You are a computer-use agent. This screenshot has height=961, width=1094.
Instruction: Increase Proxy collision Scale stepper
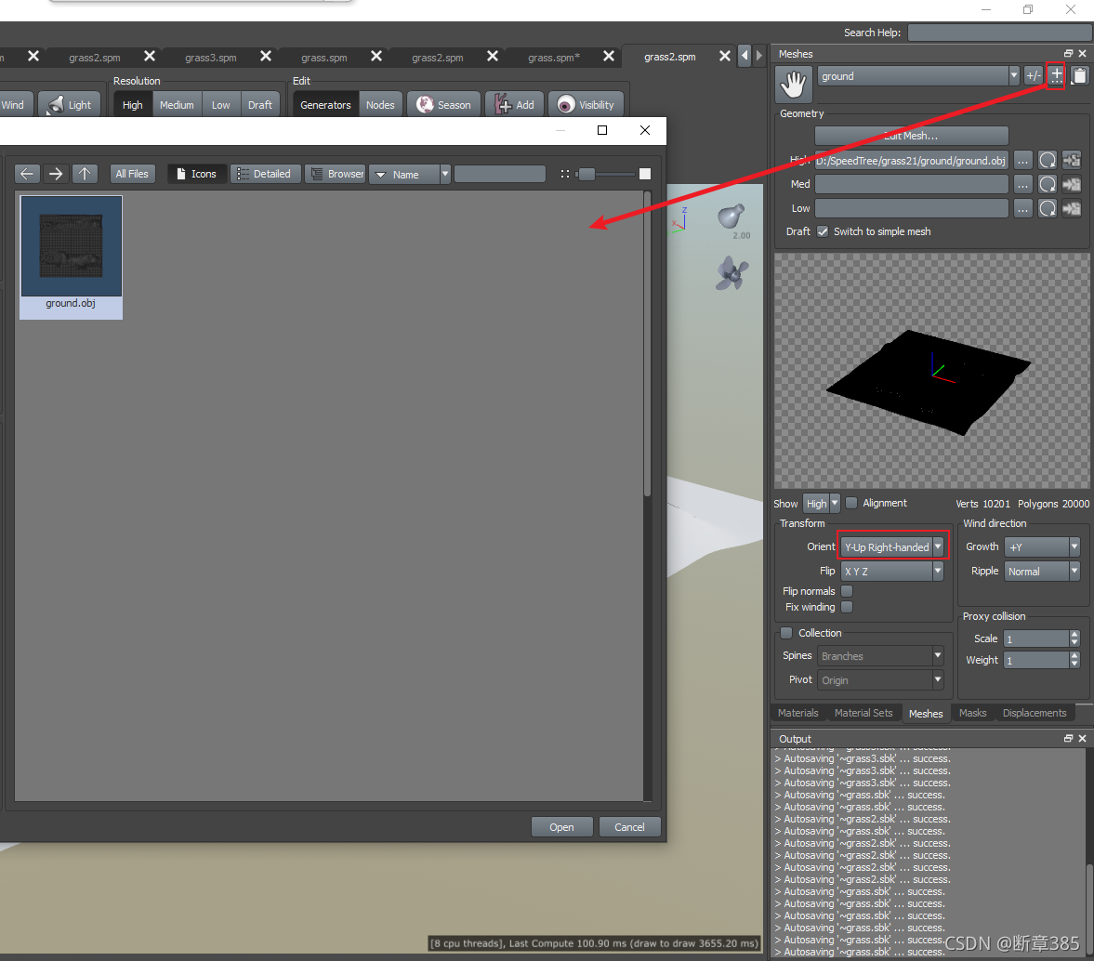[x=1074, y=635]
